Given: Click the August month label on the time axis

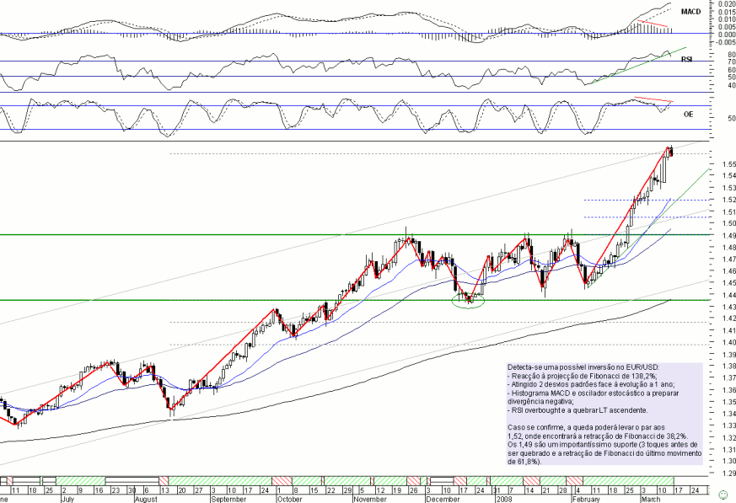Looking at the screenshot, I should [146, 499].
